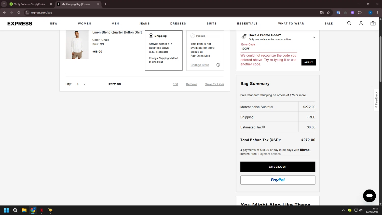Show hidden system tray icons
This screenshot has height=215, width=382.
tap(343, 210)
